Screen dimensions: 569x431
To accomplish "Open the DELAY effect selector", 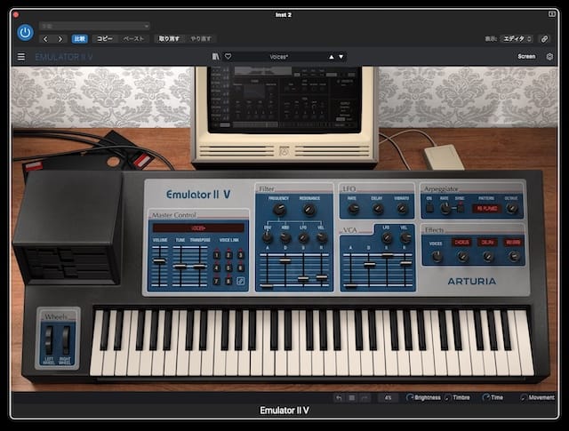I will 487,243.
